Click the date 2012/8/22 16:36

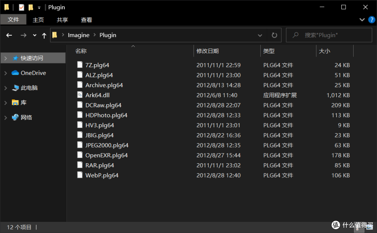[x=218, y=135]
